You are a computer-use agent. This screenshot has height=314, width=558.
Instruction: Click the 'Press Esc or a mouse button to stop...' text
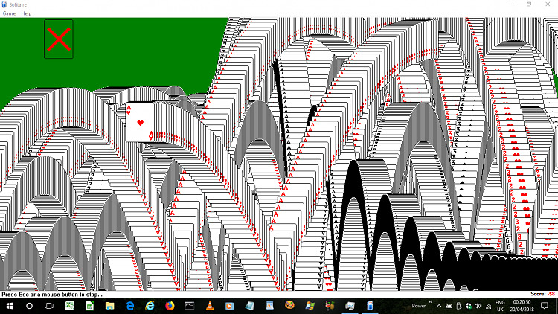tap(52, 295)
